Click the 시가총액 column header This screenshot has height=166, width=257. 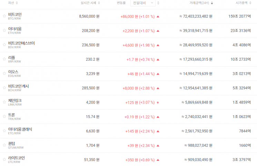[241, 3]
